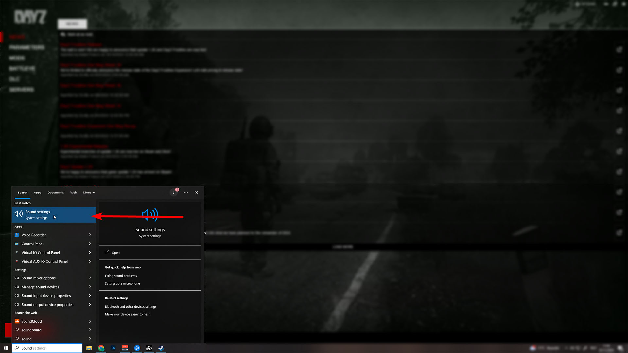Image resolution: width=628 pixels, height=353 pixels.
Task: Open the search options ellipsis menu
Action: (x=186, y=193)
